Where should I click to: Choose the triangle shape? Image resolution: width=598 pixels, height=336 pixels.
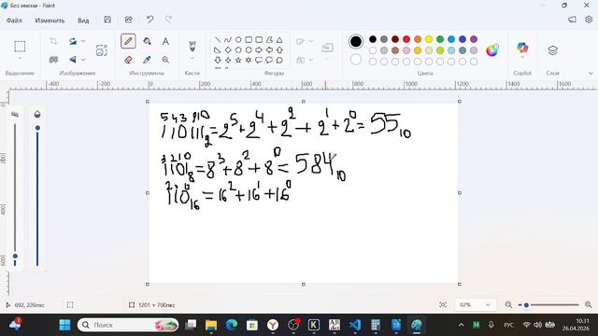point(279,39)
